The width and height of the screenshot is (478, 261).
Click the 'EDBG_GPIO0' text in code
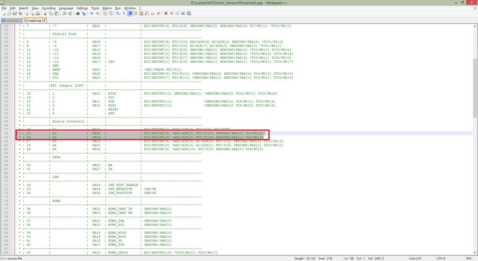[x=118, y=253]
